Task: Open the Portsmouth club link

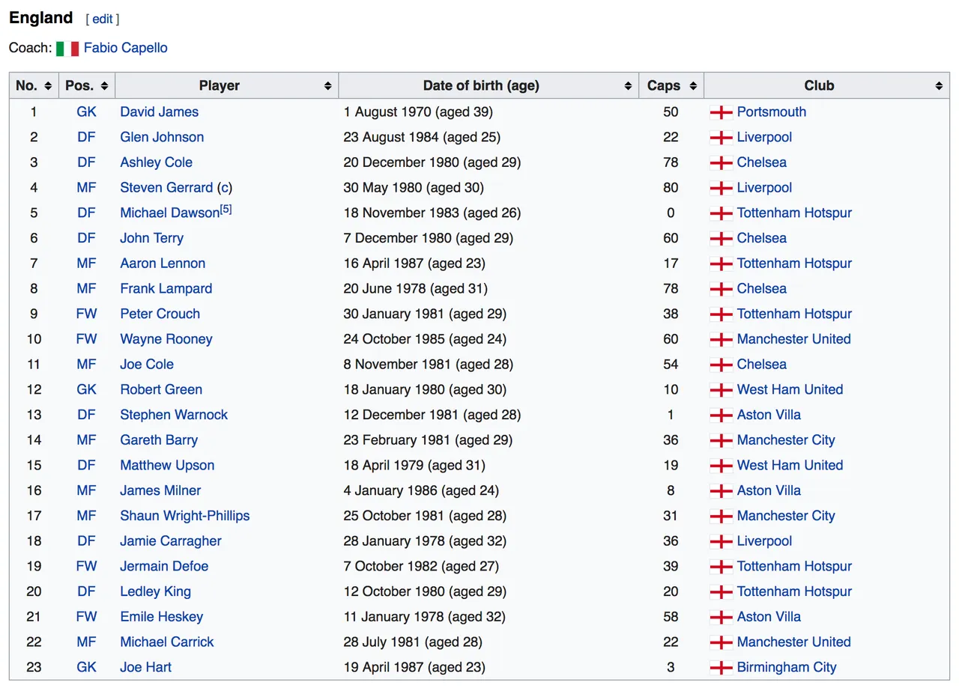Action: click(772, 112)
